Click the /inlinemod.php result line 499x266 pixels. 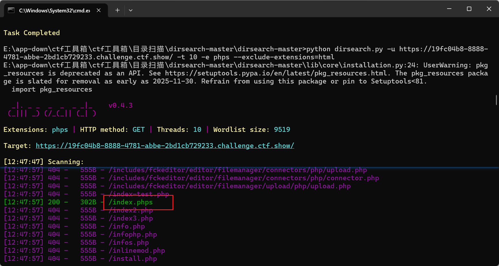click(137, 250)
